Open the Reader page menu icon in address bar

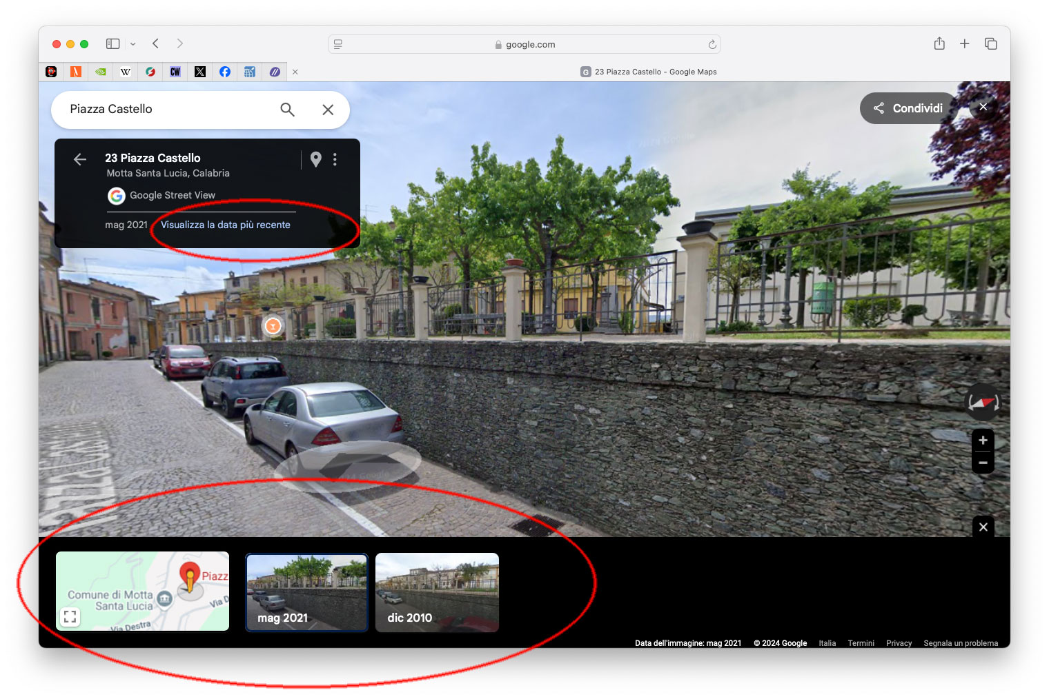[x=338, y=44]
